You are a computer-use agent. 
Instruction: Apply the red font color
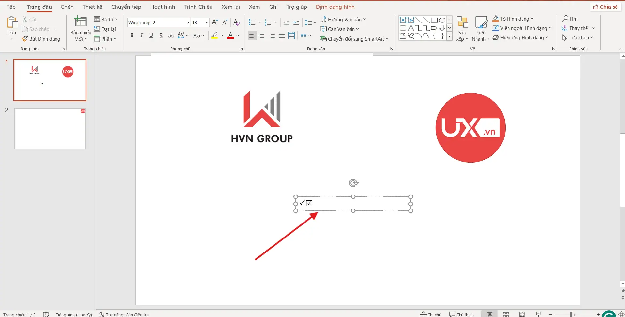click(x=230, y=36)
